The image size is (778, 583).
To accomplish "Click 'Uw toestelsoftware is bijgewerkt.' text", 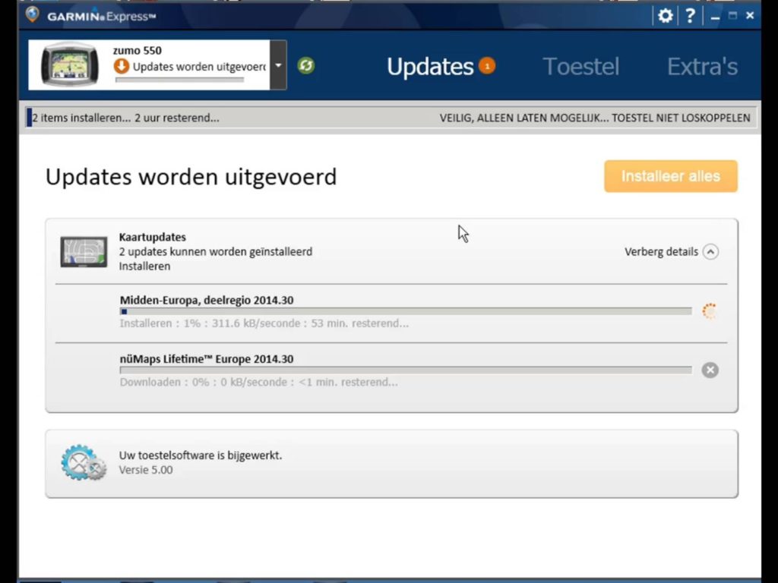I will 201,455.
